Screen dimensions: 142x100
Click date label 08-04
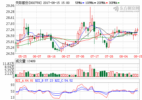[123, 56]
